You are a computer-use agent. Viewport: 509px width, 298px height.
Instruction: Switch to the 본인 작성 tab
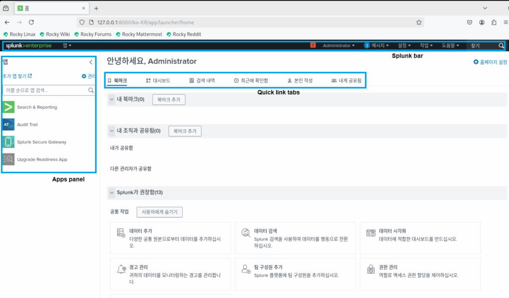point(300,80)
